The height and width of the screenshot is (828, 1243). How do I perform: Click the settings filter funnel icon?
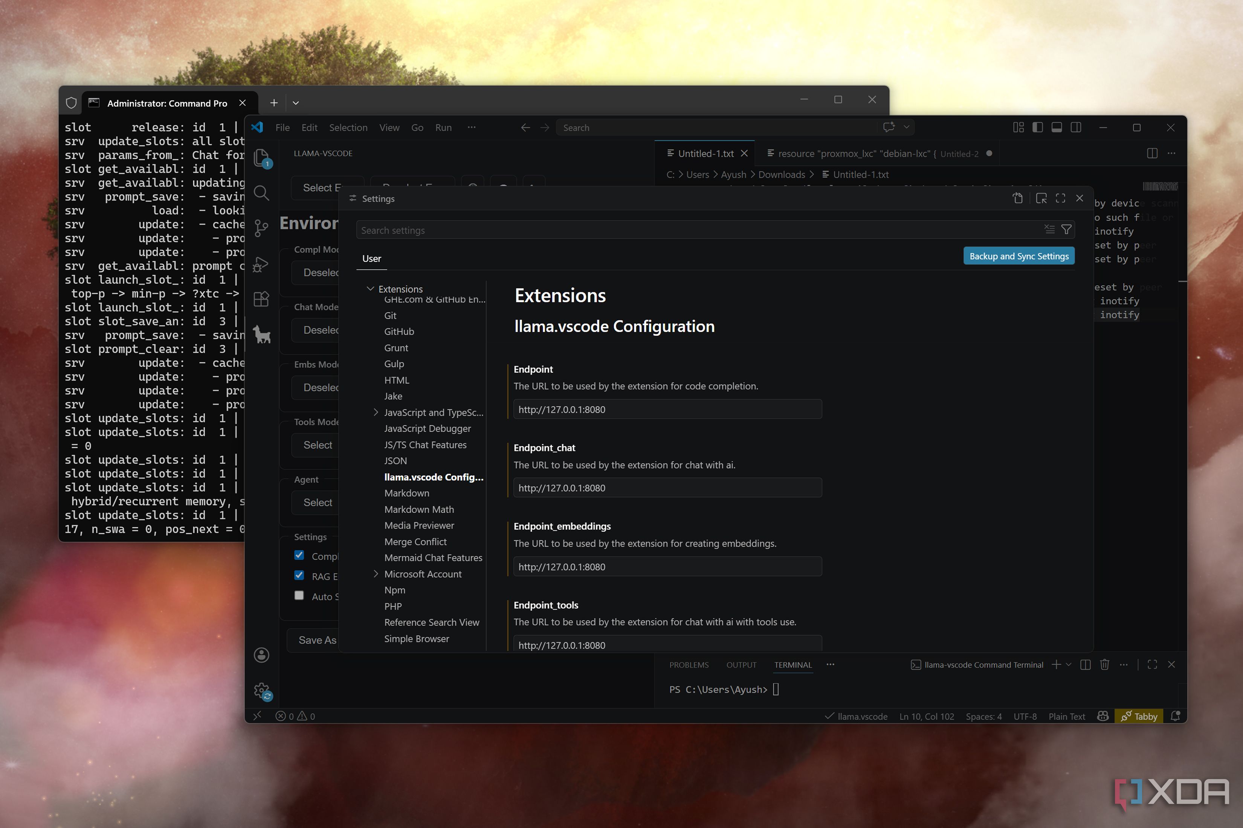click(x=1066, y=230)
